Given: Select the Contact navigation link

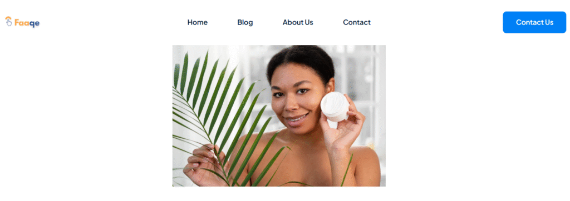Looking at the screenshot, I should (x=357, y=22).
